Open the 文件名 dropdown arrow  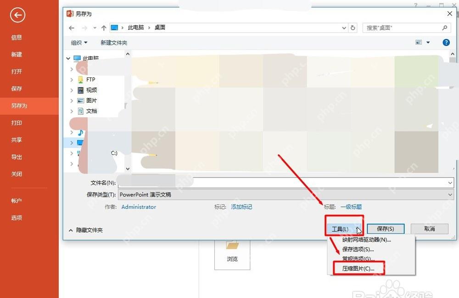point(450,183)
